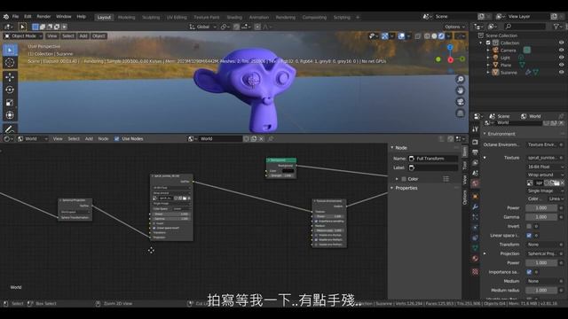The image size is (568, 319).
Task: Open the Material properties tab icon
Action: (x=475, y=259)
